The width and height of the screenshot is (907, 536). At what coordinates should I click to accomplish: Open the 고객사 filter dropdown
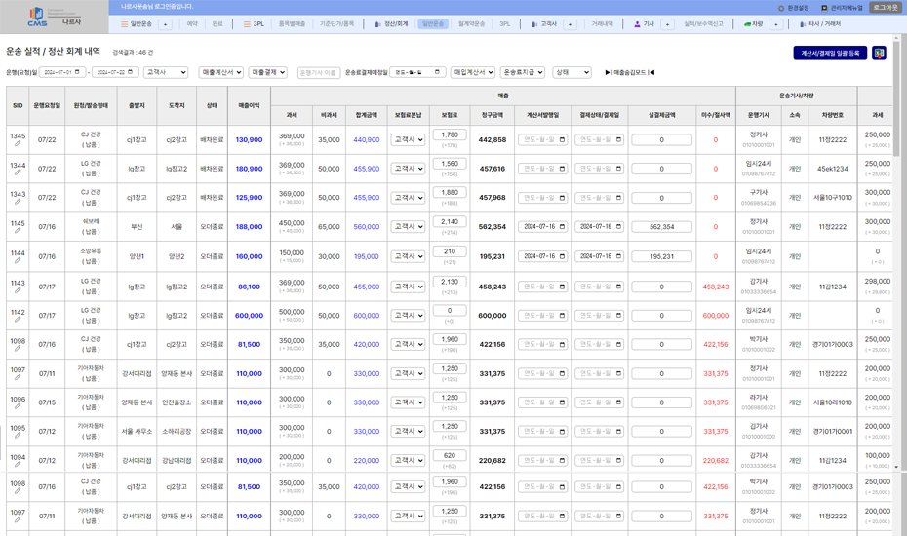(166, 72)
